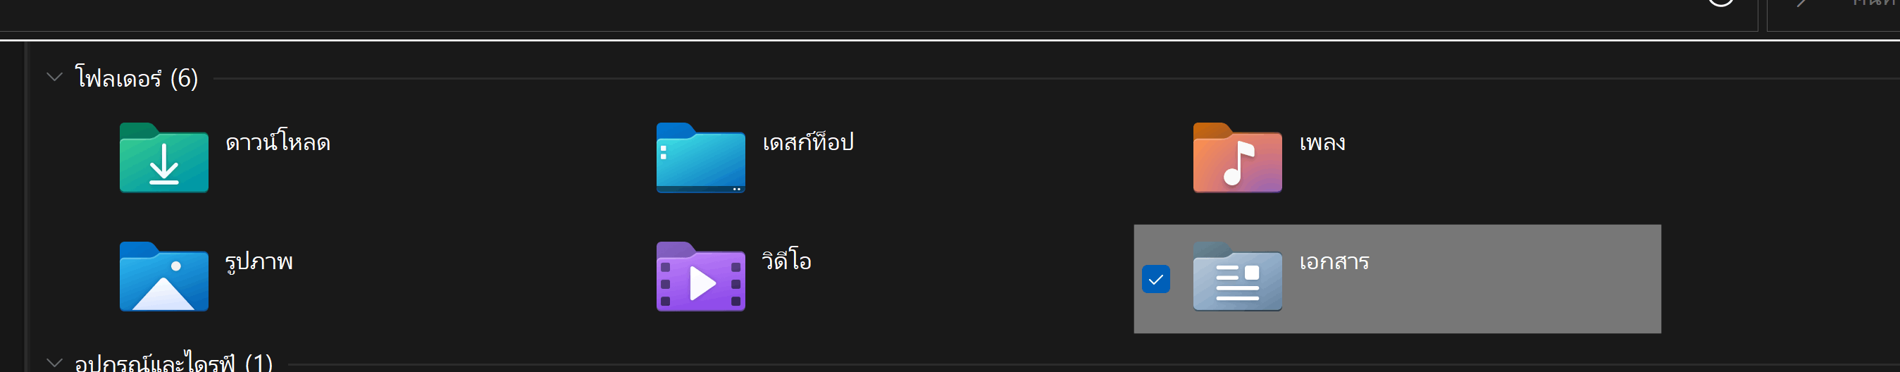Viewport: 1900px width, 372px height.
Task: Collapse the โฟลเดอร์ (6) group chevron
Action: pos(54,77)
